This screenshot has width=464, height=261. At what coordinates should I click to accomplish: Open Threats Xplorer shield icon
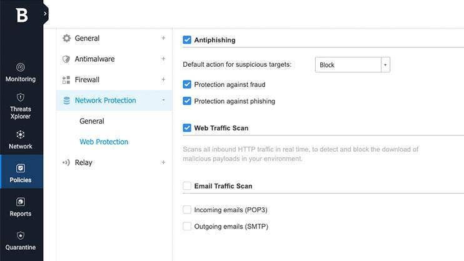(21, 97)
